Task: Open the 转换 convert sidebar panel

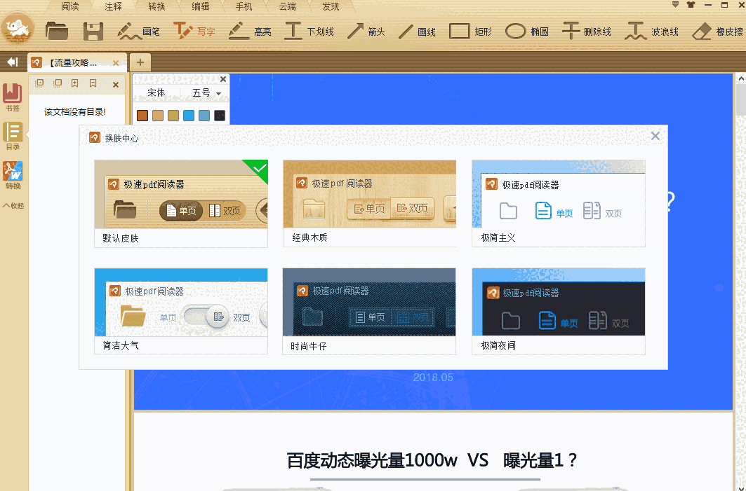Action: pos(13,174)
